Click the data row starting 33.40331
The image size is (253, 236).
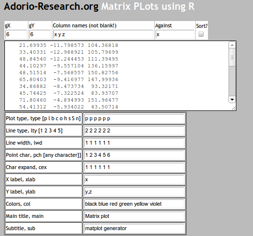[x=69, y=52]
